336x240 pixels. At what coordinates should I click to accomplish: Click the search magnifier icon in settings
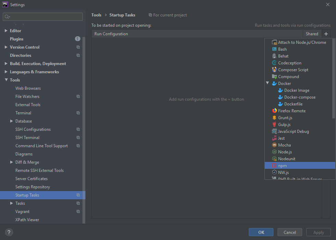click(x=7, y=17)
